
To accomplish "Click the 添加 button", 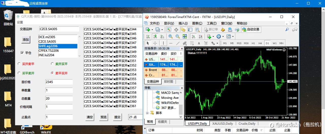I will point(26,40).
